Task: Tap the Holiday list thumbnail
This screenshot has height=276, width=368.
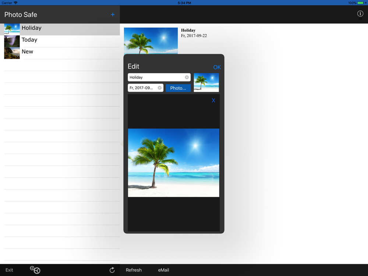Action: (12, 29)
